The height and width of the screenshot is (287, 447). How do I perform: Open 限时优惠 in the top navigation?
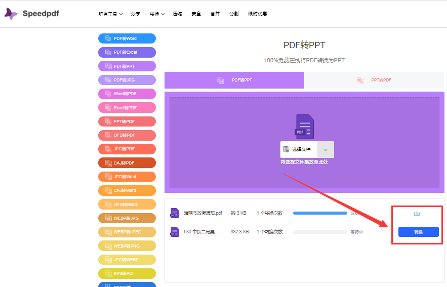pos(258,14)
